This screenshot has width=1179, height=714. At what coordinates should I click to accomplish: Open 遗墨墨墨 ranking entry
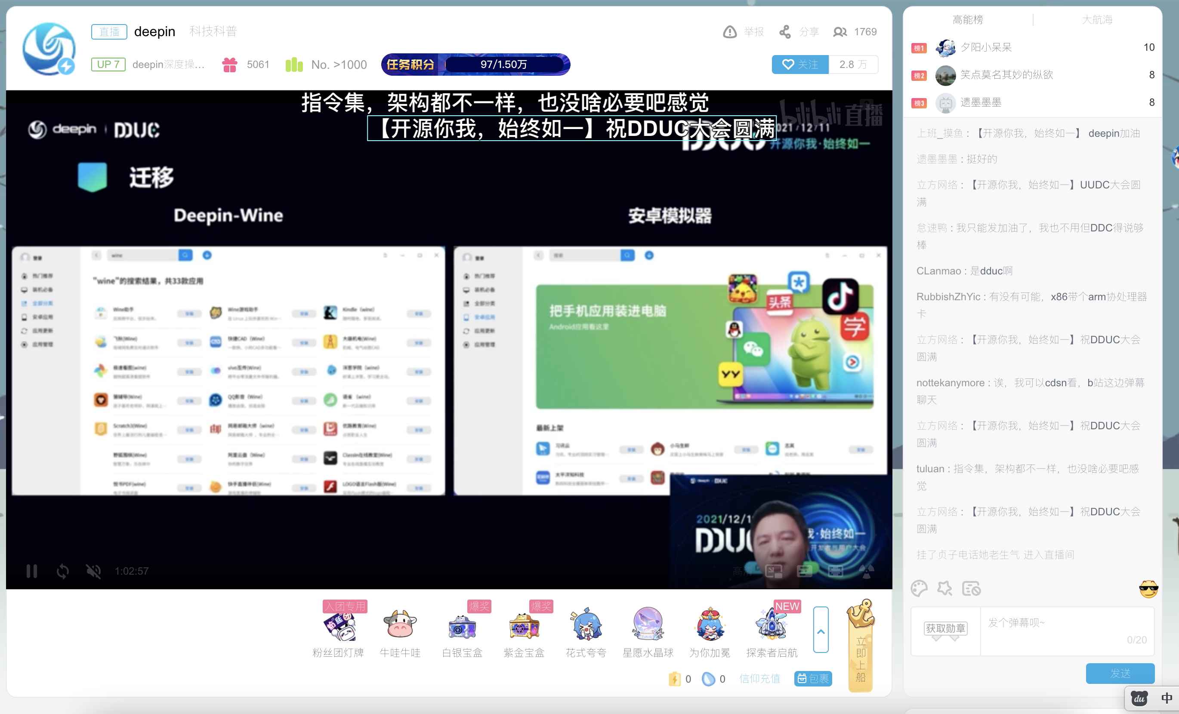coord(1033,103)
